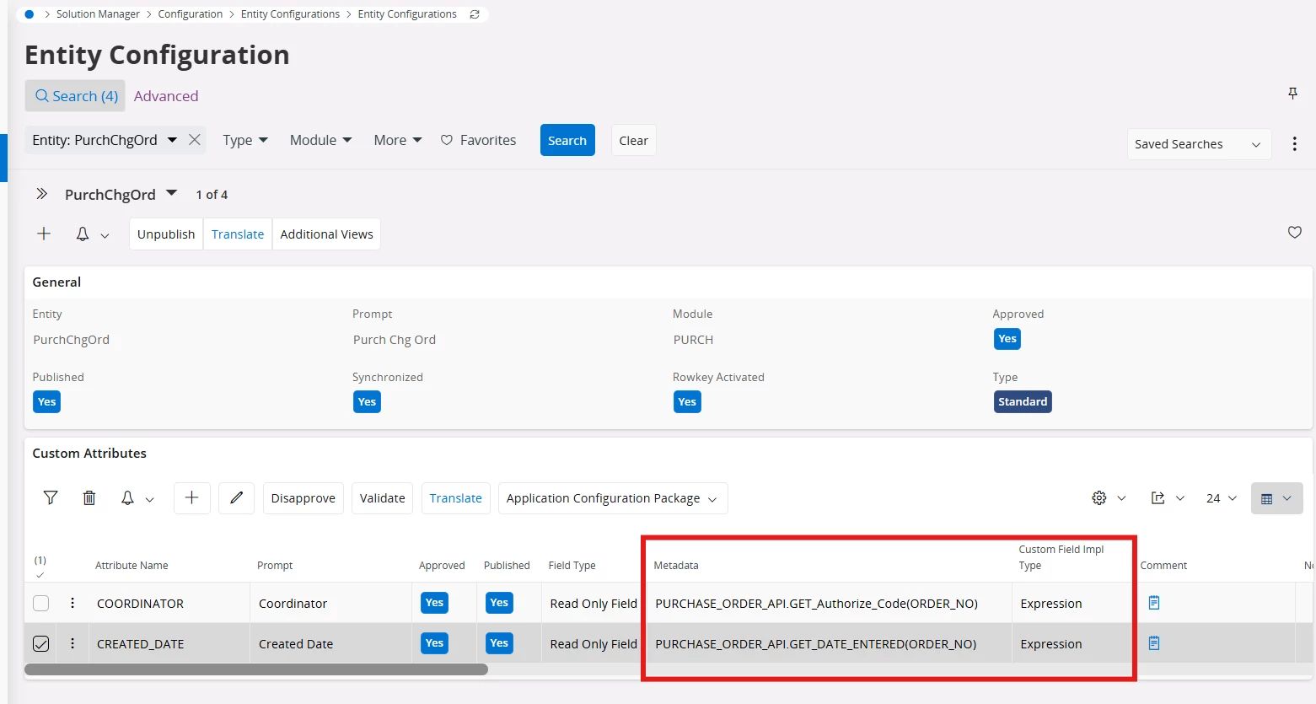Open Additional Views
Image resolution: width=1316 pixels, height=704 pixels.
(326, 234)
